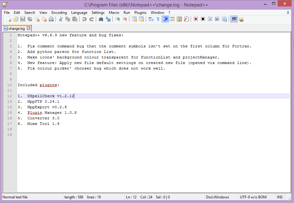
Task: Toggle synchronize vertical scrolling icon
Action: point(134,19)
